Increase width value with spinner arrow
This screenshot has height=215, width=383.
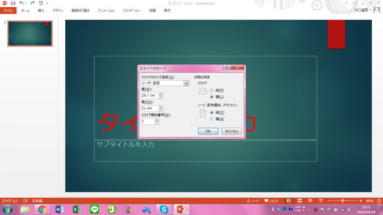point(160,94)
